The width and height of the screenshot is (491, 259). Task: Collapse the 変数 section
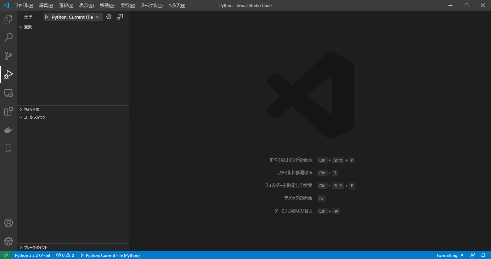coord(73,27)
